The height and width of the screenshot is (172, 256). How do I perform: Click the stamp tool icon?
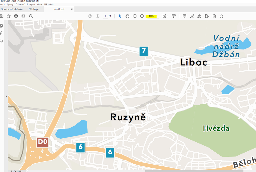click(207, 16)
